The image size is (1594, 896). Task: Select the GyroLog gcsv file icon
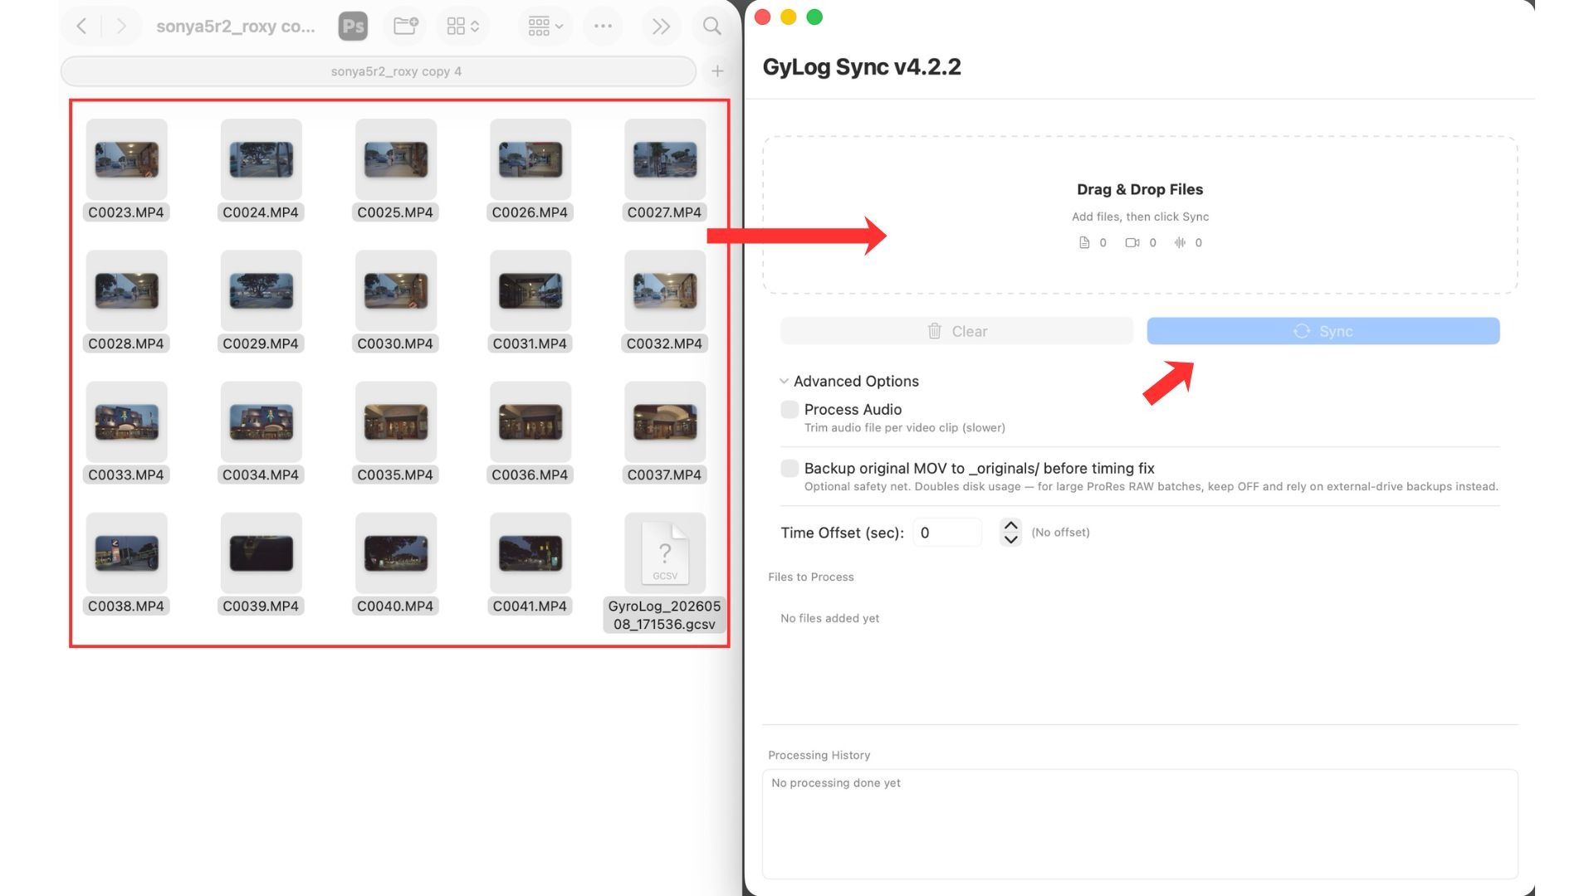coord(664,553)
